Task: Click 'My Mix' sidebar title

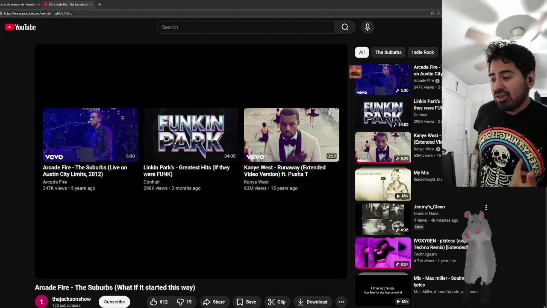Action: click(421, 173)
